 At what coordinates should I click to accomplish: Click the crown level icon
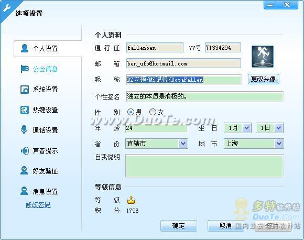[131, 200]
